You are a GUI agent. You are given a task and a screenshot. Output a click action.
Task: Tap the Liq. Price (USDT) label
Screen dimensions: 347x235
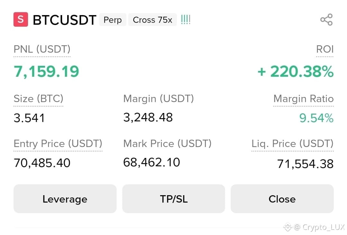click(x=293, y=144)
